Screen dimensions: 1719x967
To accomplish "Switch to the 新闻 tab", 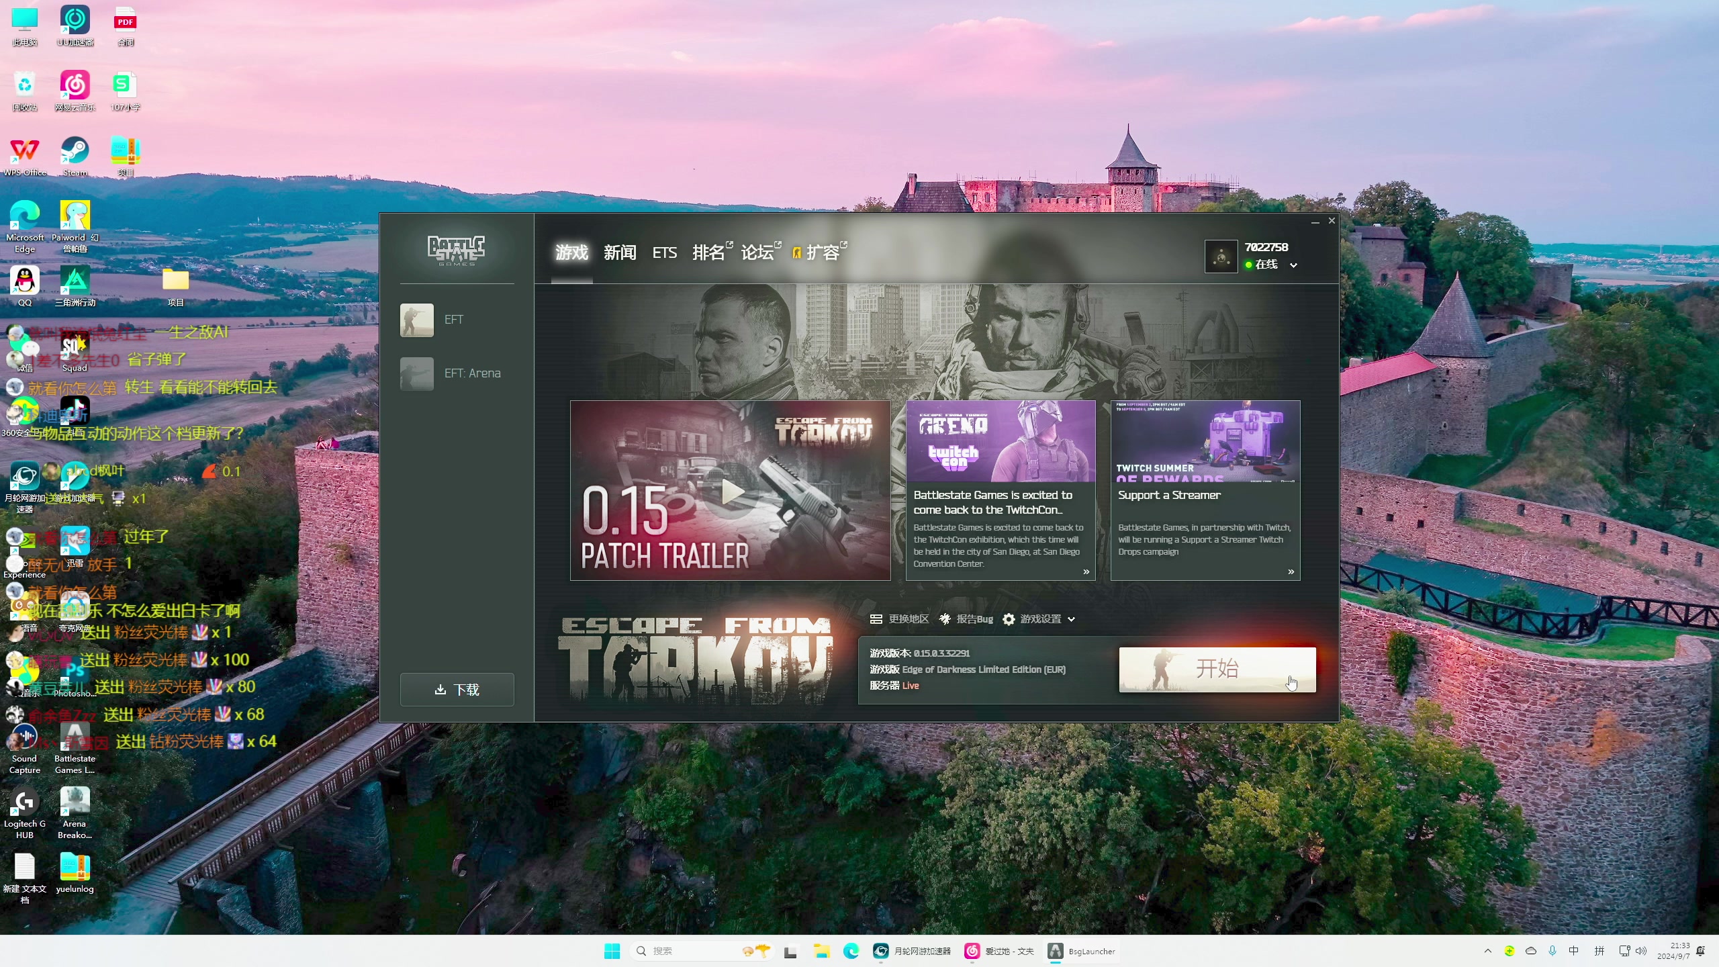I will tap(620, 252).
